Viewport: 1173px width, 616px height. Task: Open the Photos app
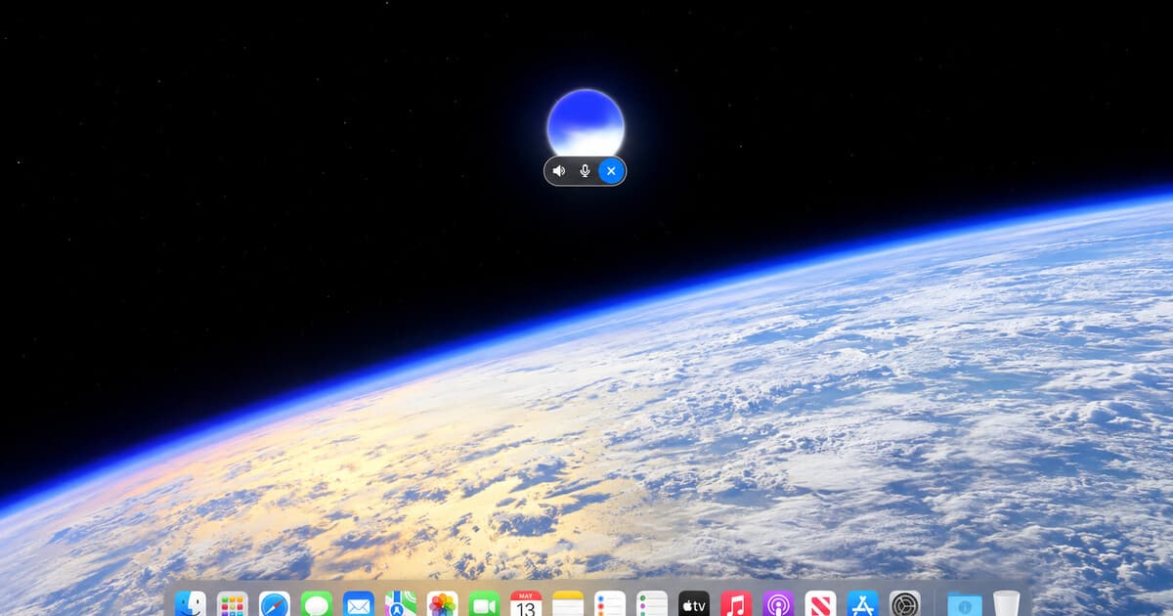tap(443, 603)
